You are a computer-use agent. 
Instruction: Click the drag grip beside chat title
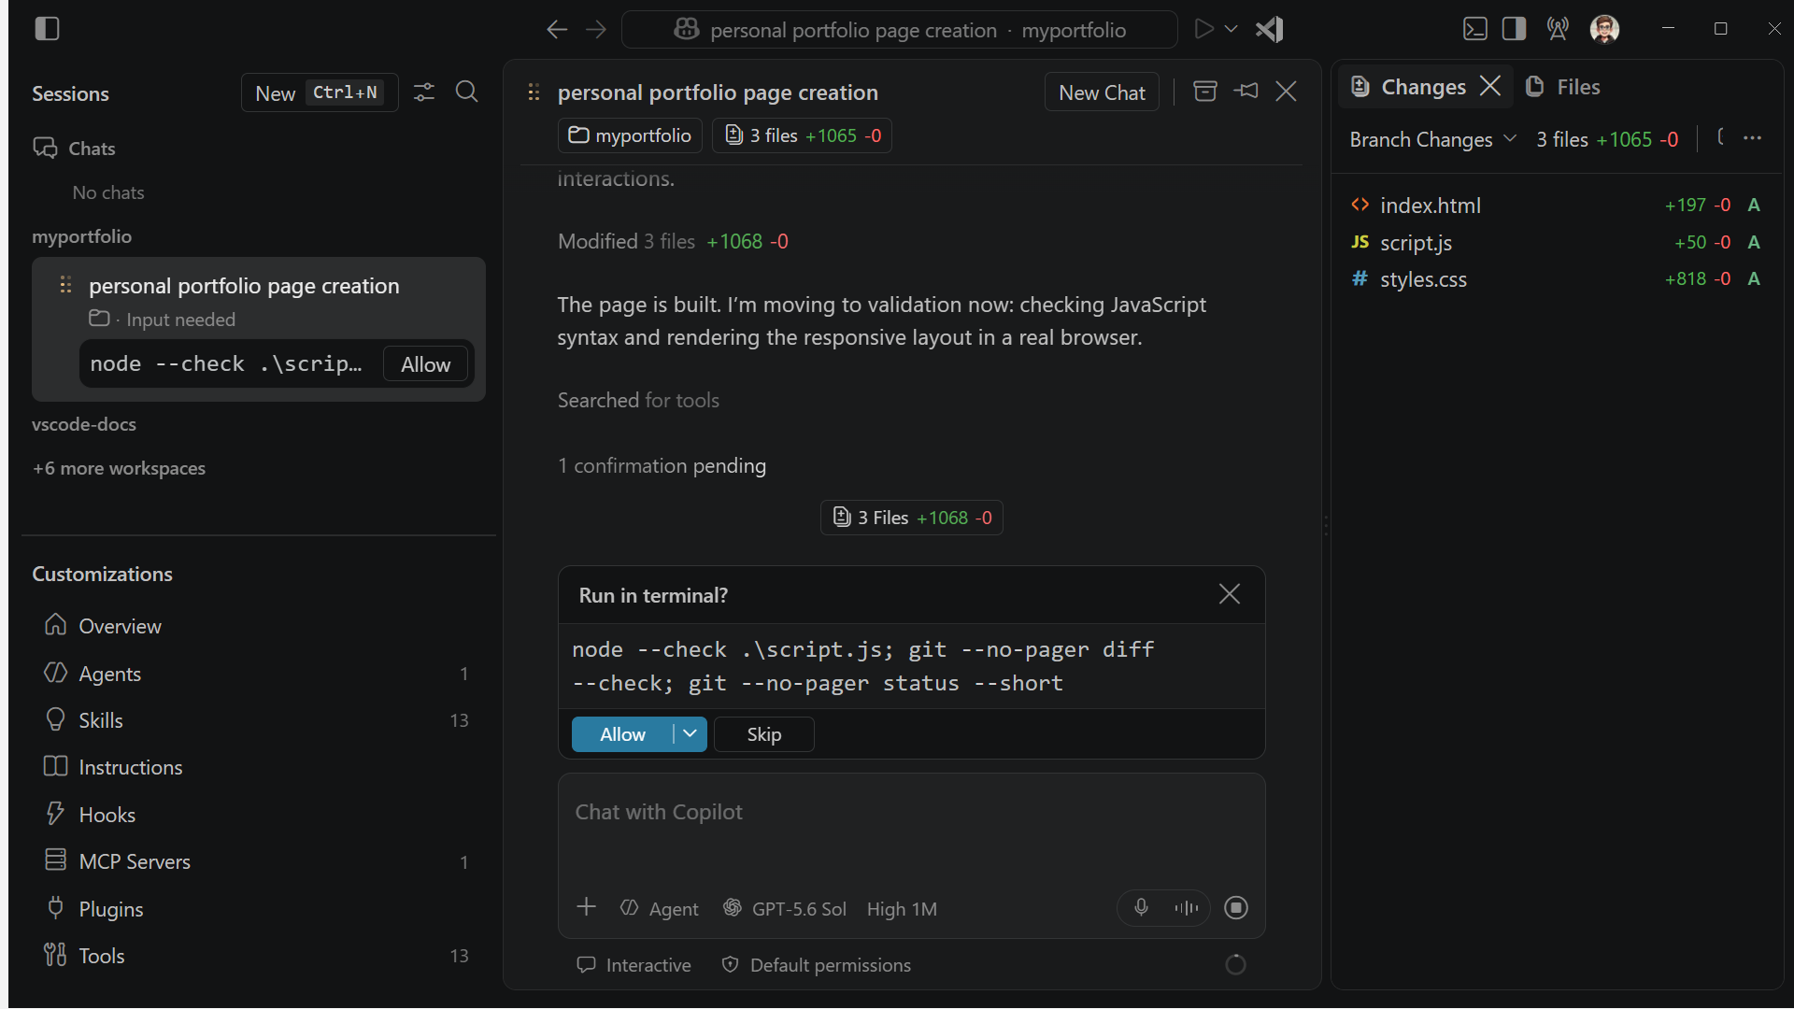click(x=534, y=92)
